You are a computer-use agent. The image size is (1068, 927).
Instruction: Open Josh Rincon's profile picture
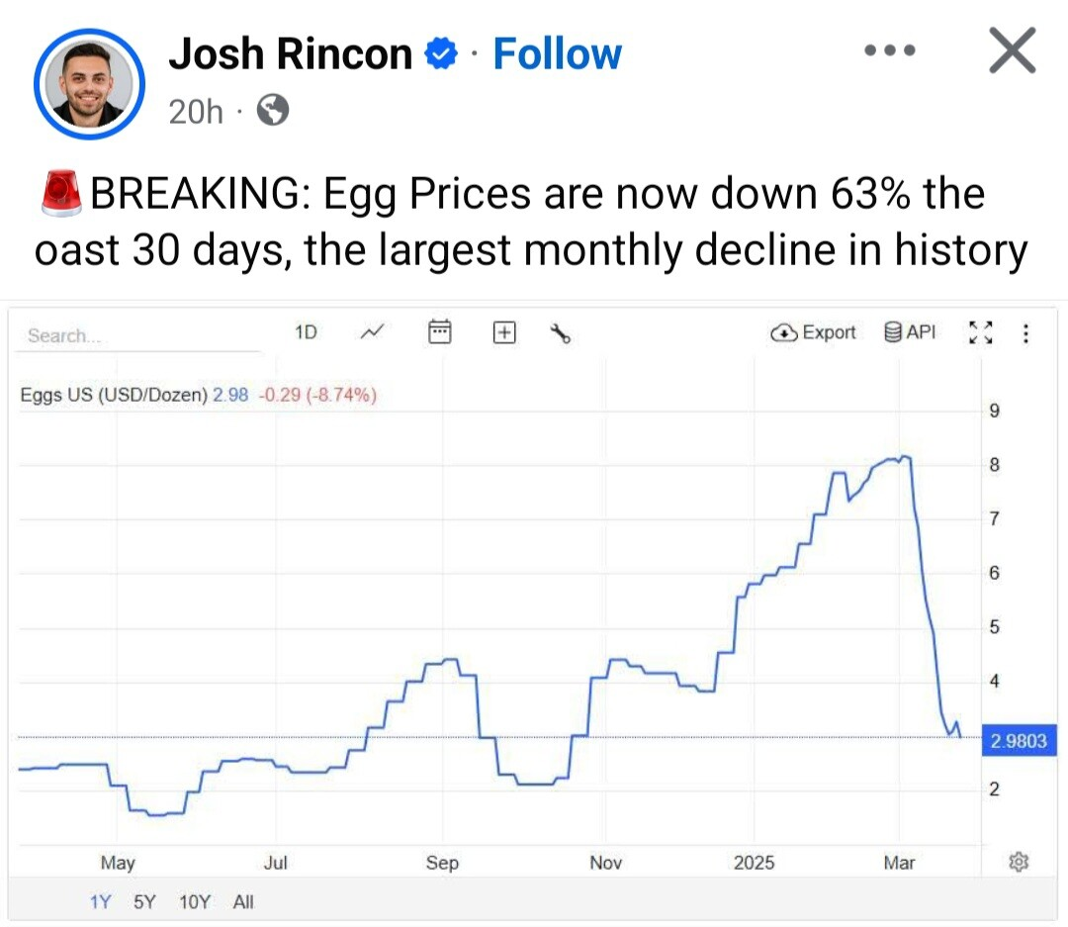(89, 83)
